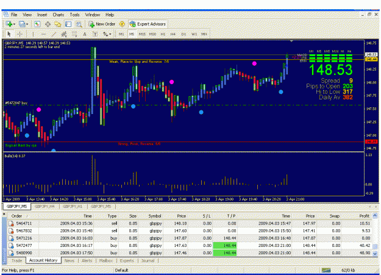Open the Window menu
The height and width of the screenshot is (275, 381).
click(92, 15)
